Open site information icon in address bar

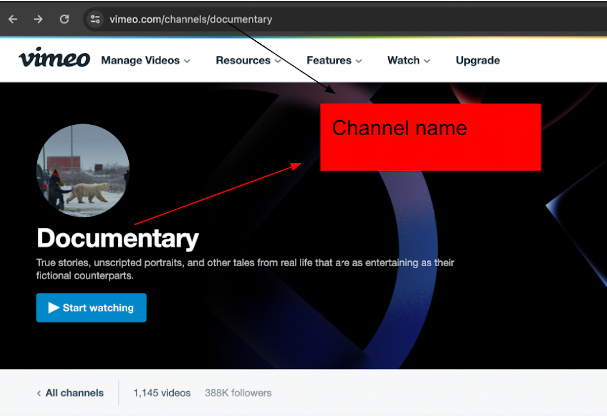95,19
